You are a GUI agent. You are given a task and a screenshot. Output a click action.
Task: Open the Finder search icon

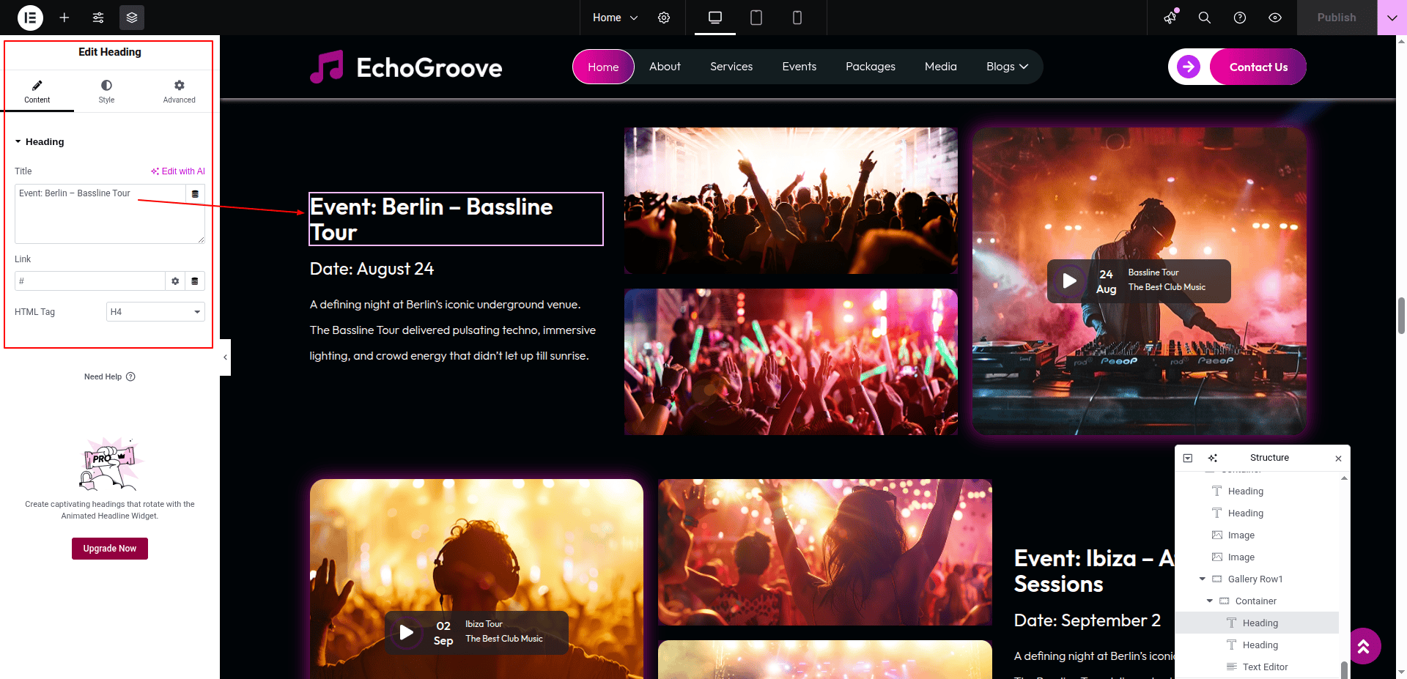(1204, 18)
